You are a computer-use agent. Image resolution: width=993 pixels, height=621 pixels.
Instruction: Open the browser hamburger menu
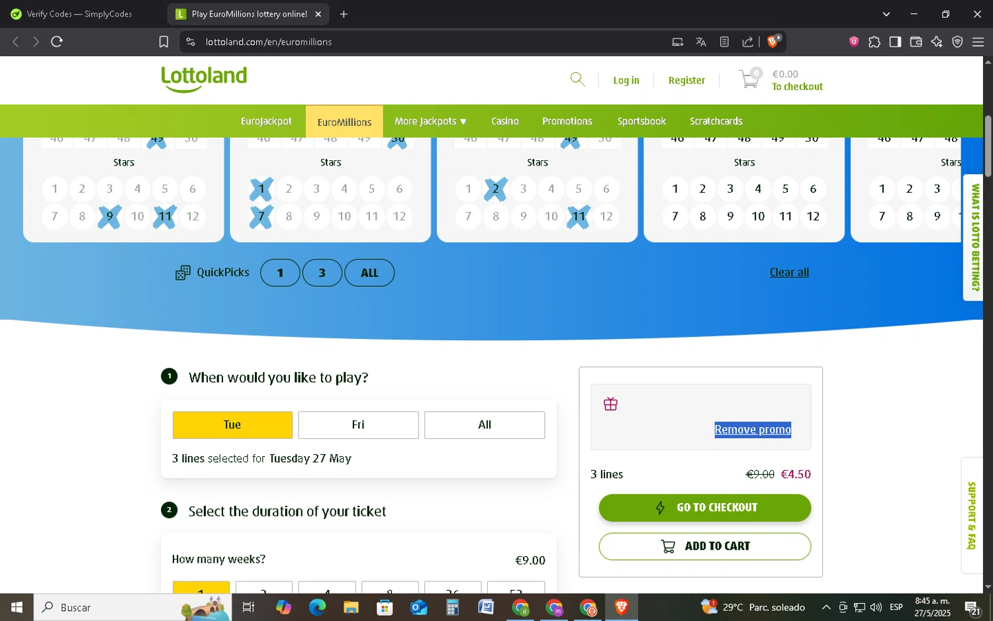coord(978,42)
